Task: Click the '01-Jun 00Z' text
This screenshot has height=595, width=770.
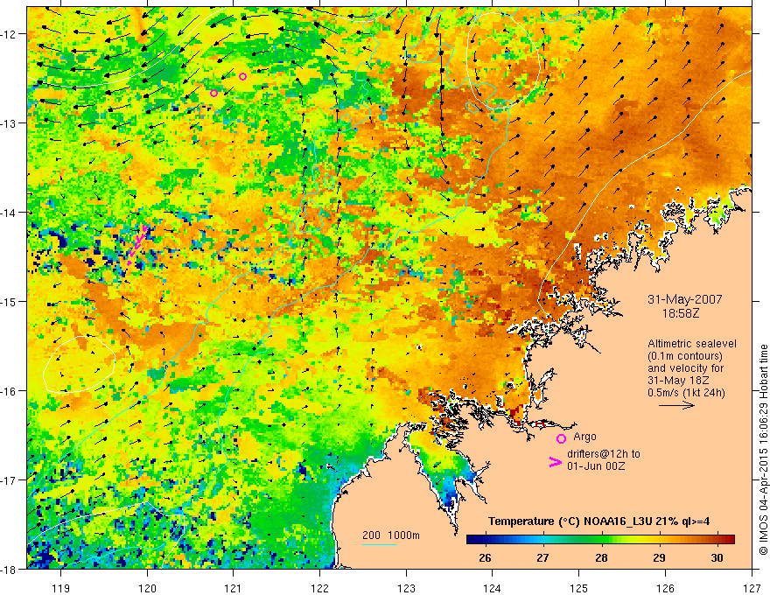Action: coord(596,465)
